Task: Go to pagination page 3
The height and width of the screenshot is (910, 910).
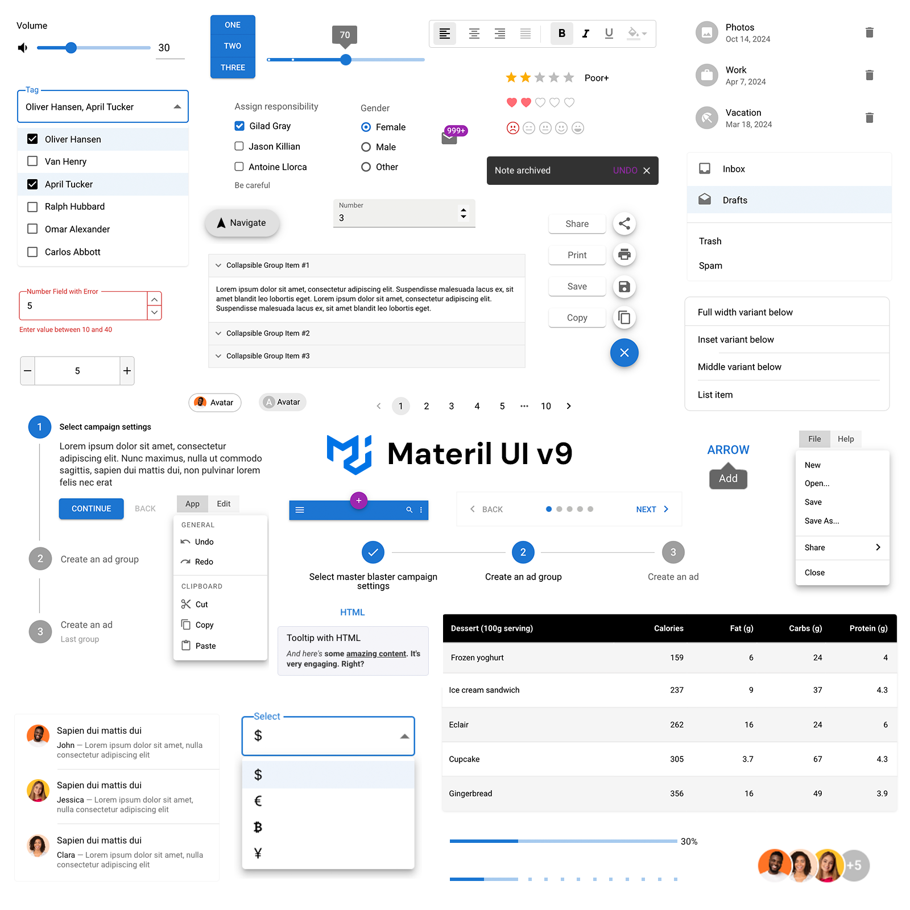Action: click(451, 406)
